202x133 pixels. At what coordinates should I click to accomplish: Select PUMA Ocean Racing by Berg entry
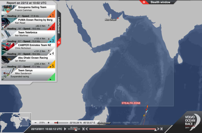point(28,24)
